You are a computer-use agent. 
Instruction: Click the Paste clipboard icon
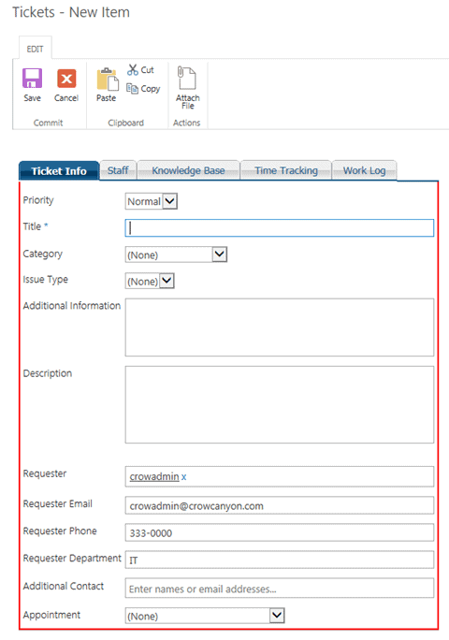108,80
